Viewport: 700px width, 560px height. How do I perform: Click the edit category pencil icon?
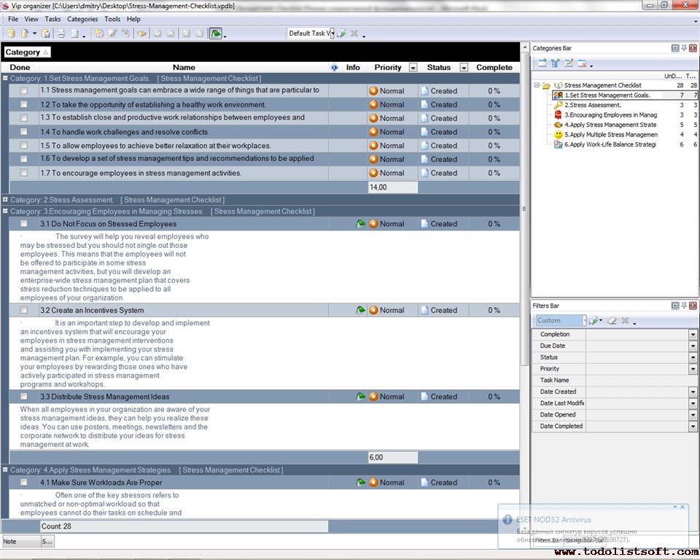click(x=569, y=63)
